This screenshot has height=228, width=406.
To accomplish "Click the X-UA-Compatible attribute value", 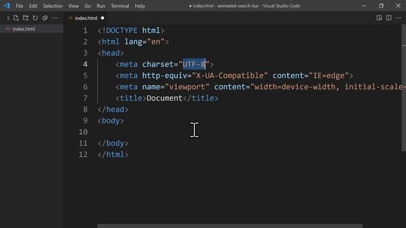I will point(230,75).
